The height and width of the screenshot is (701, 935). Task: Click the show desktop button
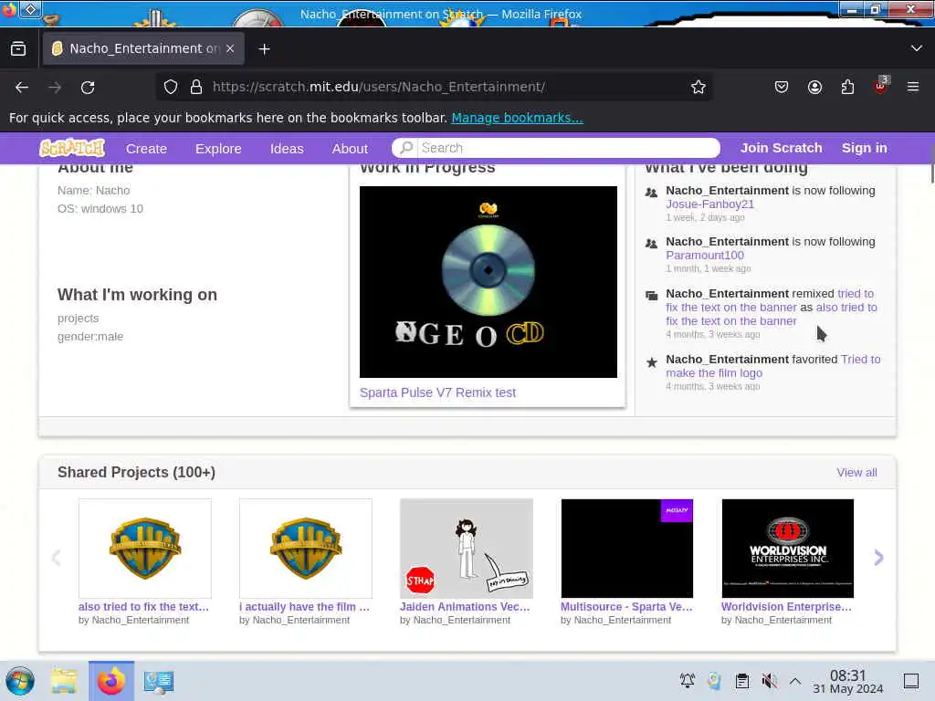coord(911,680)
